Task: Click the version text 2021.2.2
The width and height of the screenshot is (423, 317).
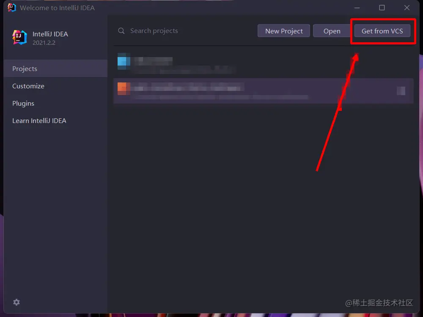Action: tap(44, 43)
